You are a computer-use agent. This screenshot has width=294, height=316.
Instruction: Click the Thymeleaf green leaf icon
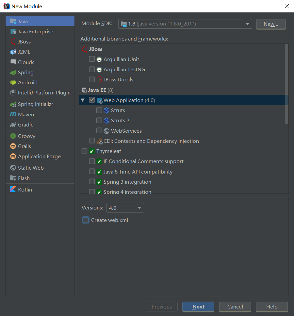(92, 151)
